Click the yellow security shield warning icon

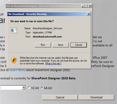[14, 60]
